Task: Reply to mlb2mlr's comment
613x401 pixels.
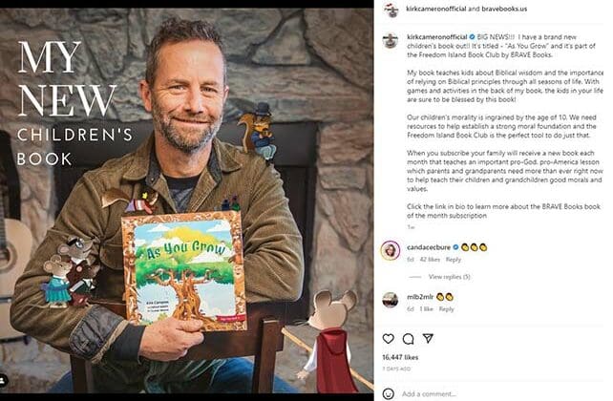Action: point(446,308)
